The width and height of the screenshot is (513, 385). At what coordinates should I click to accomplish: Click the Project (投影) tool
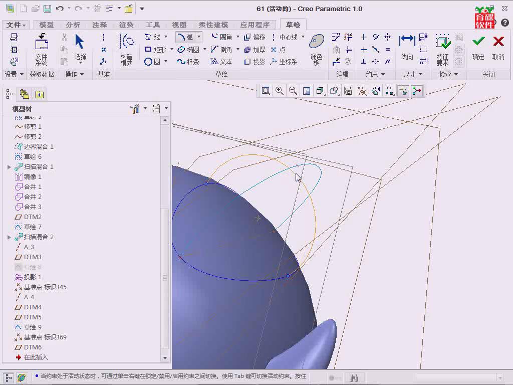[255, 62]
